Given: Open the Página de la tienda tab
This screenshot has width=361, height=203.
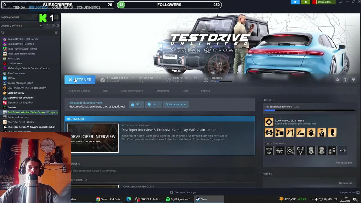Looking at the screenshot, I should (x=80, y=91).
